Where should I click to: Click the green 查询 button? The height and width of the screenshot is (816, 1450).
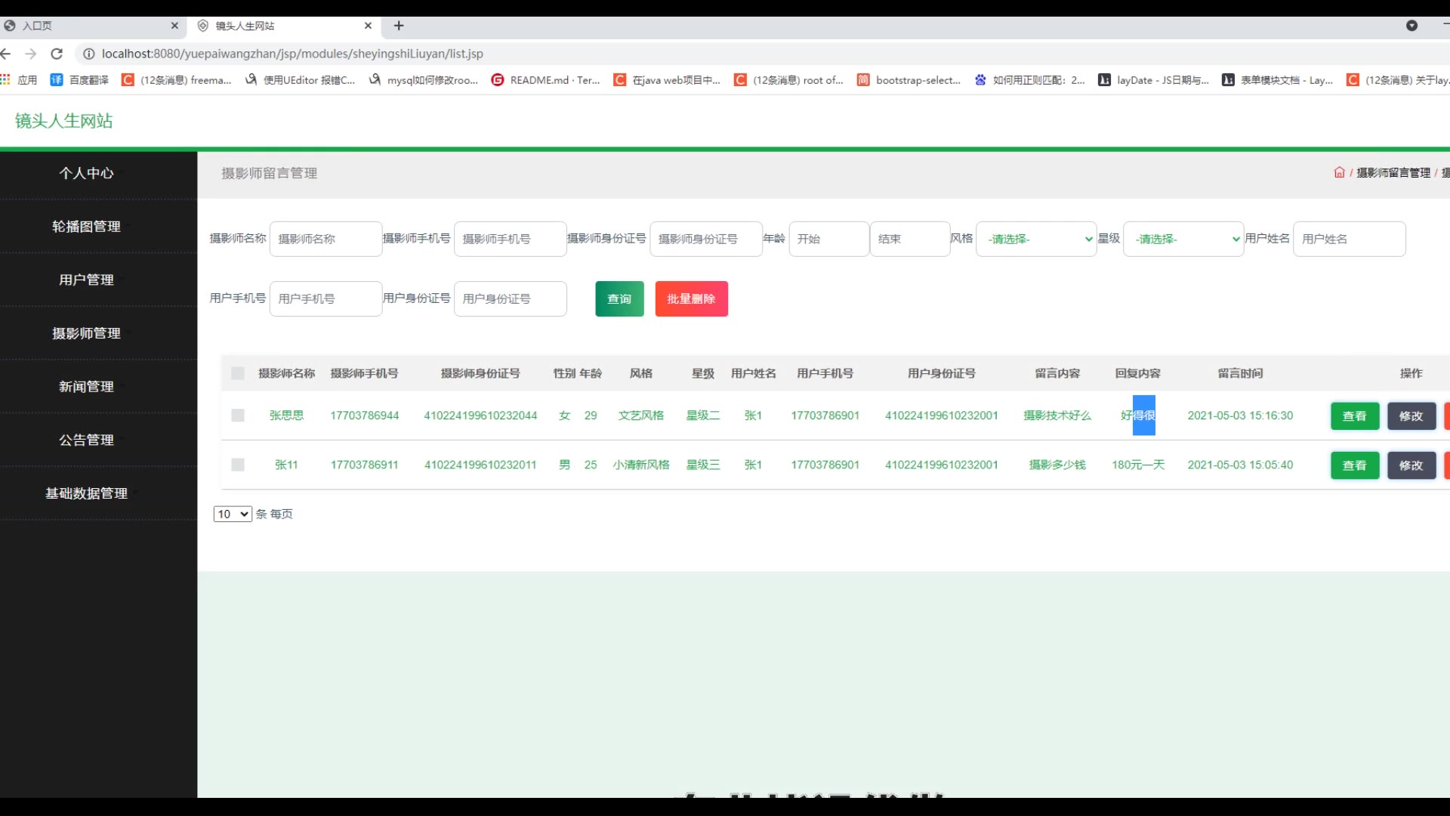click(x=619, y=299)
